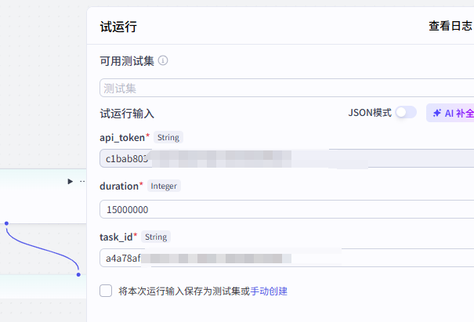Focus the api_token input field
Screen dimensions: 474x322
coord(286,159)
